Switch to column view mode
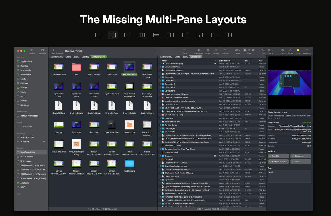 [x=254, y=50]
